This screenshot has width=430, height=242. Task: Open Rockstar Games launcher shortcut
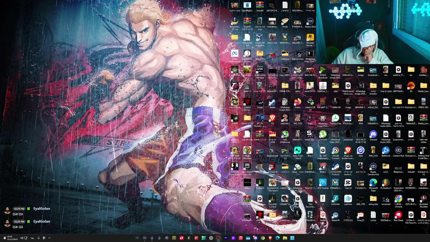(310, 40)
